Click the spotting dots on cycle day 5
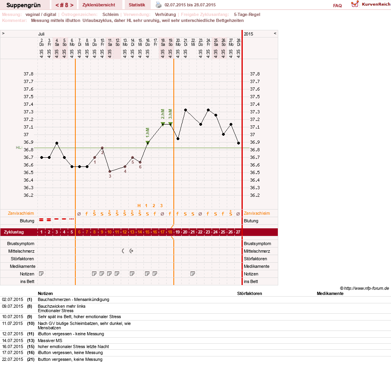Screen dimensions: 391x384 click(72, 219)
